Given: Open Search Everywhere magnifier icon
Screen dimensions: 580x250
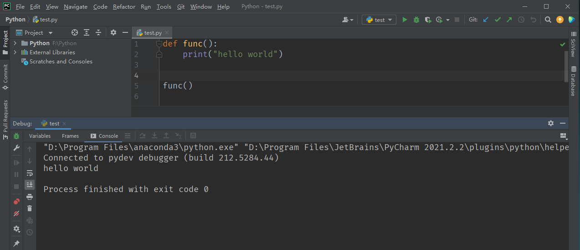Looking at the screenshot, I should (x=548, y=20).
